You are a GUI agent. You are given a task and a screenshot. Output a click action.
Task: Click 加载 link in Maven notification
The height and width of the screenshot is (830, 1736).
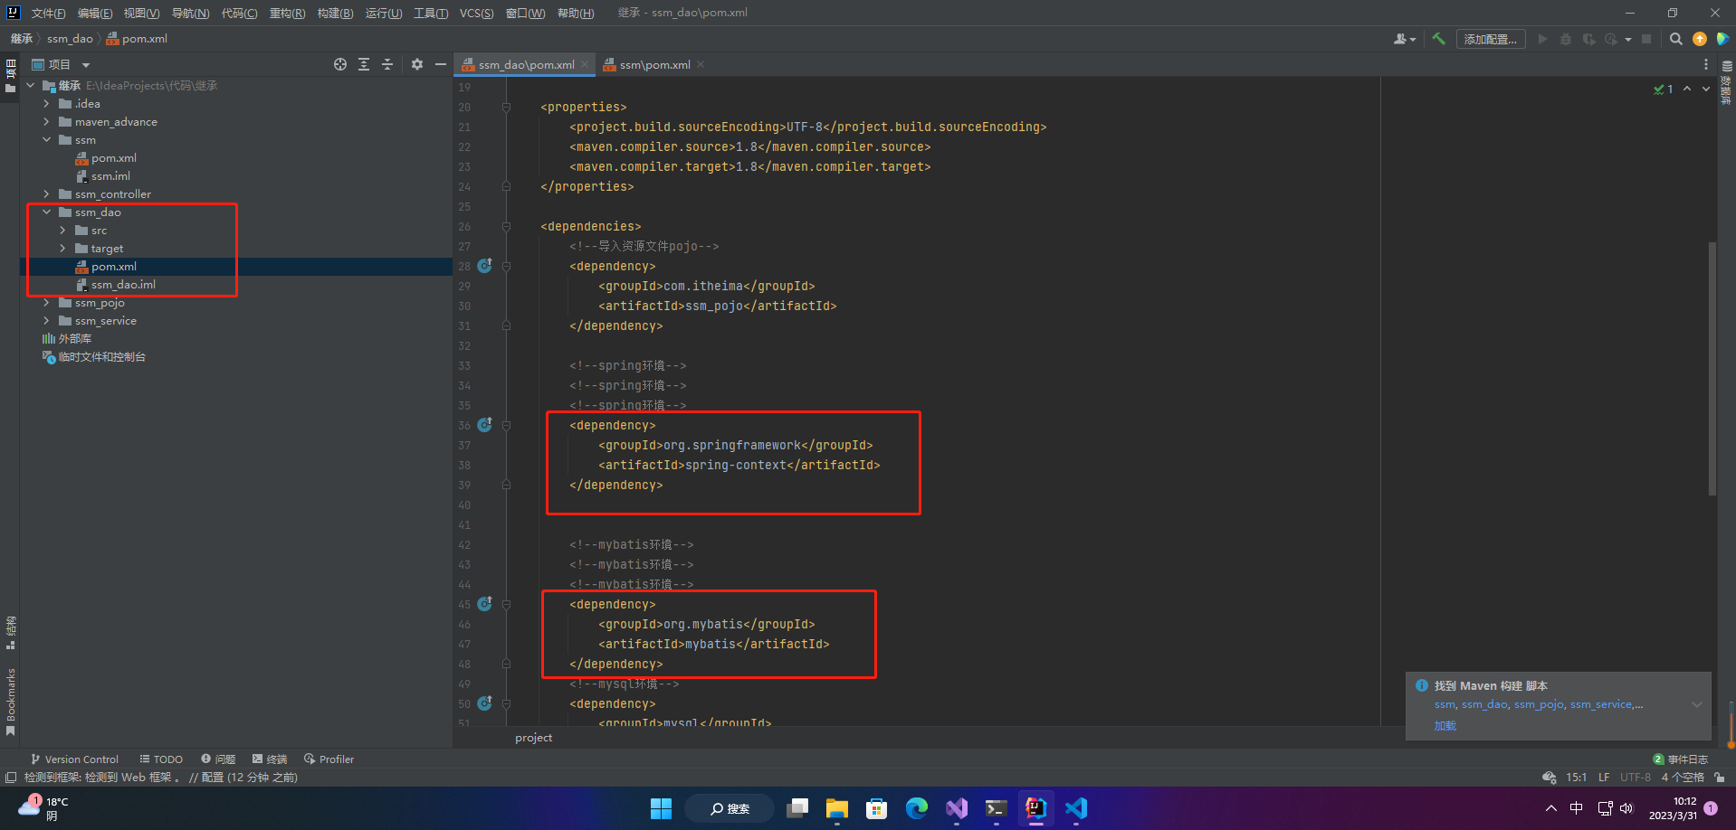[1445, 726]
